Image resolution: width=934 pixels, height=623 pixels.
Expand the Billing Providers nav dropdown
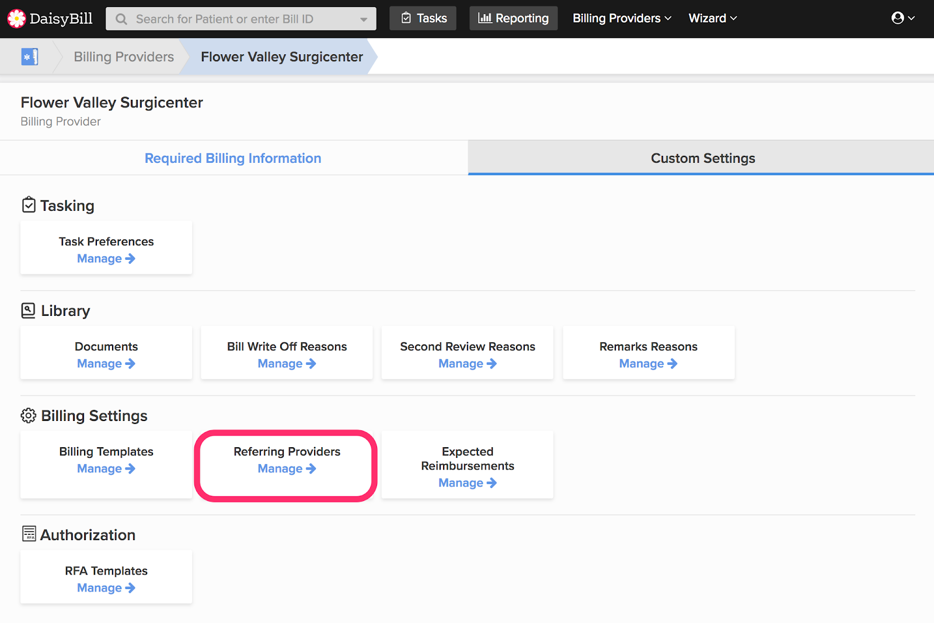[x=622, y=18]
